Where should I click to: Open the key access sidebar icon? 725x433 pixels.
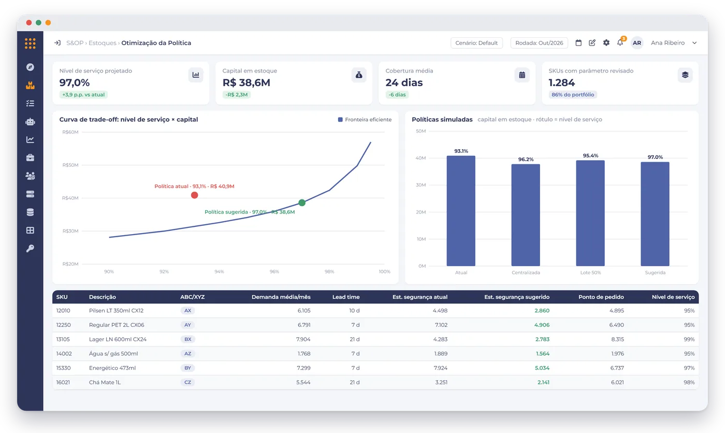coord(30,249)
